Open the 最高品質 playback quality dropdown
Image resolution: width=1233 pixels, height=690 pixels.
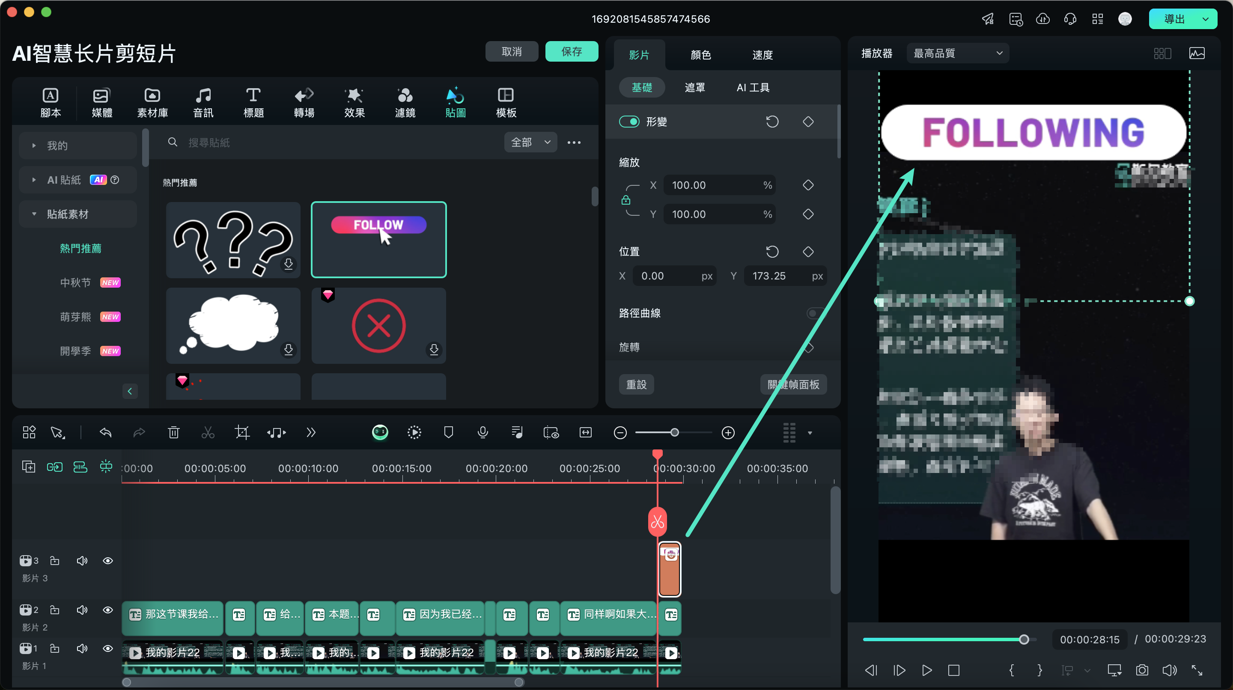coord(957,53)
